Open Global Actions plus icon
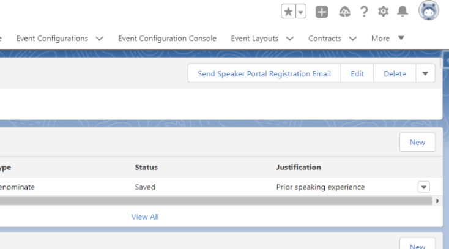 click(x=322, y=12)
